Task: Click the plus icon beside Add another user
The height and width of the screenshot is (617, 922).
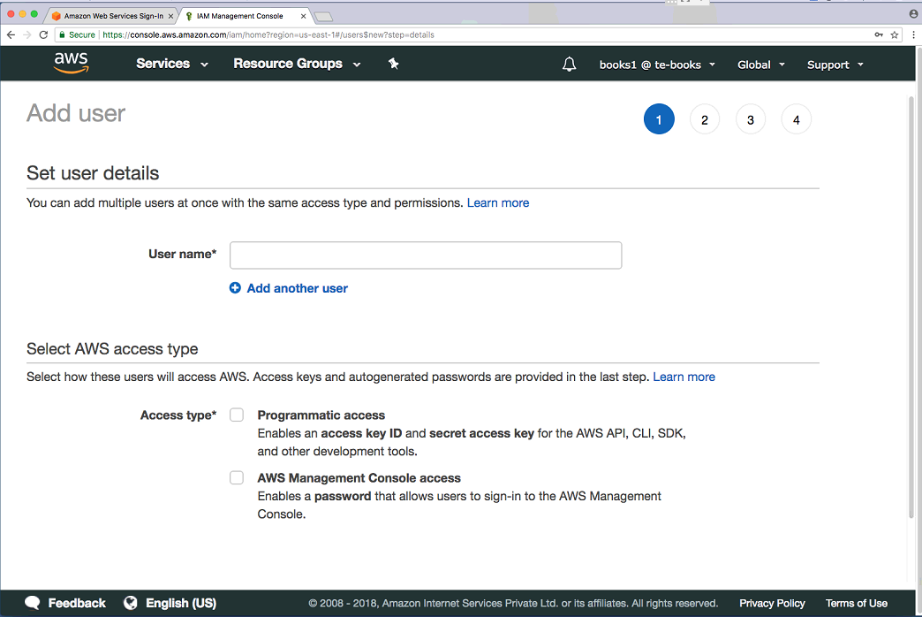Action: (x=235, y=288)
